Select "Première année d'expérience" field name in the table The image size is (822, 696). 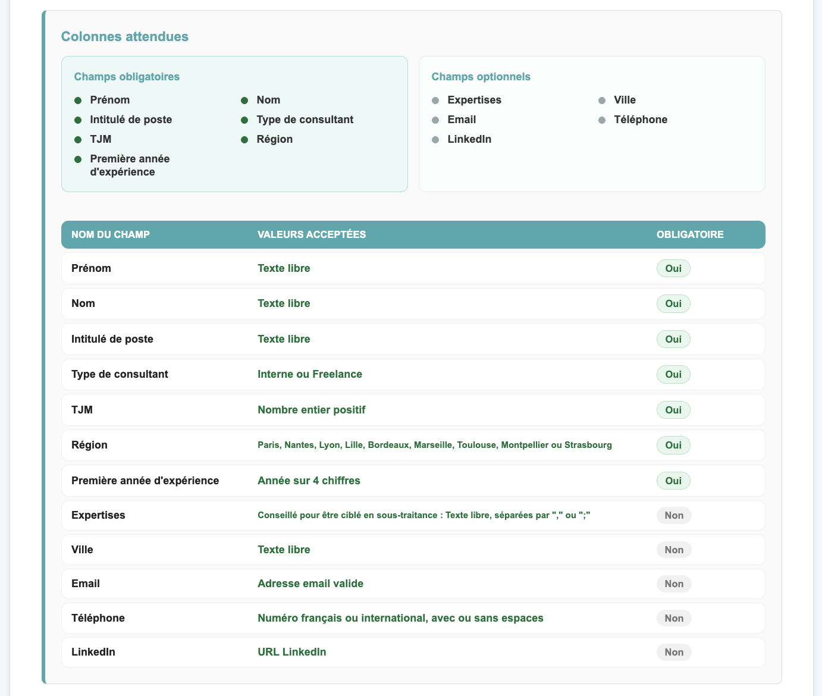click(x=145, y=481)
